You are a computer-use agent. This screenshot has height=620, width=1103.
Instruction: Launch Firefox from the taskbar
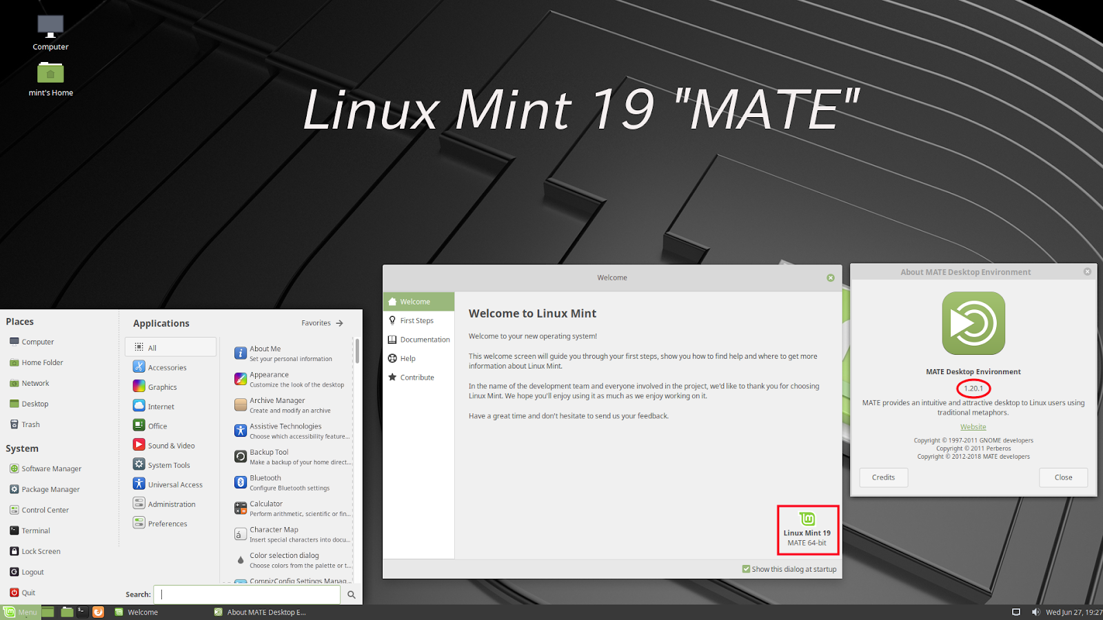pos(99,612)
